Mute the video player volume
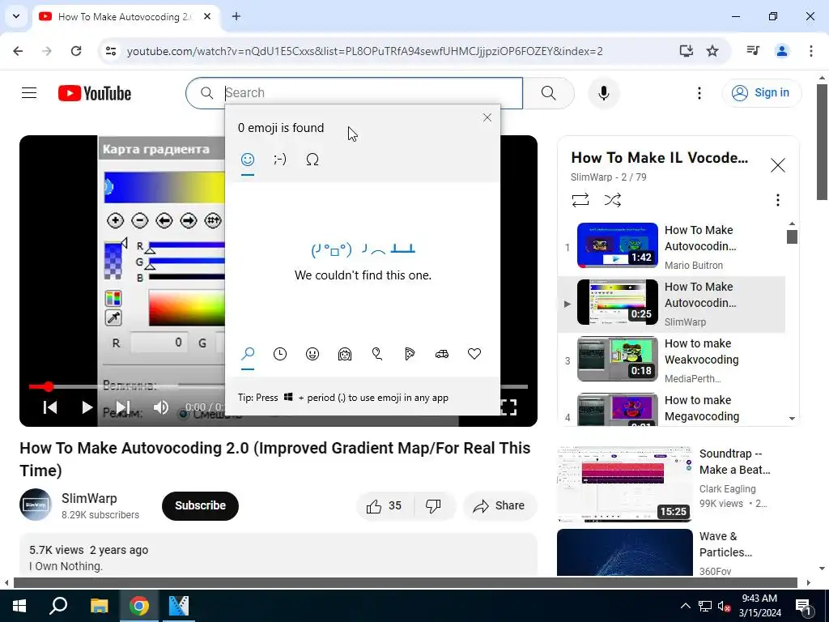The height and width of the screenshot is (622, 829). (x=161, y=407)
